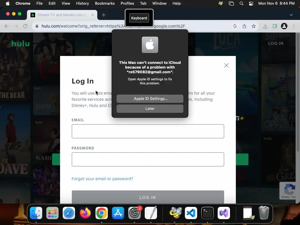This screenshot has width=300, height=225.
Task: Click the bee icon in the menu bar
Action: [x=221, y=4]
